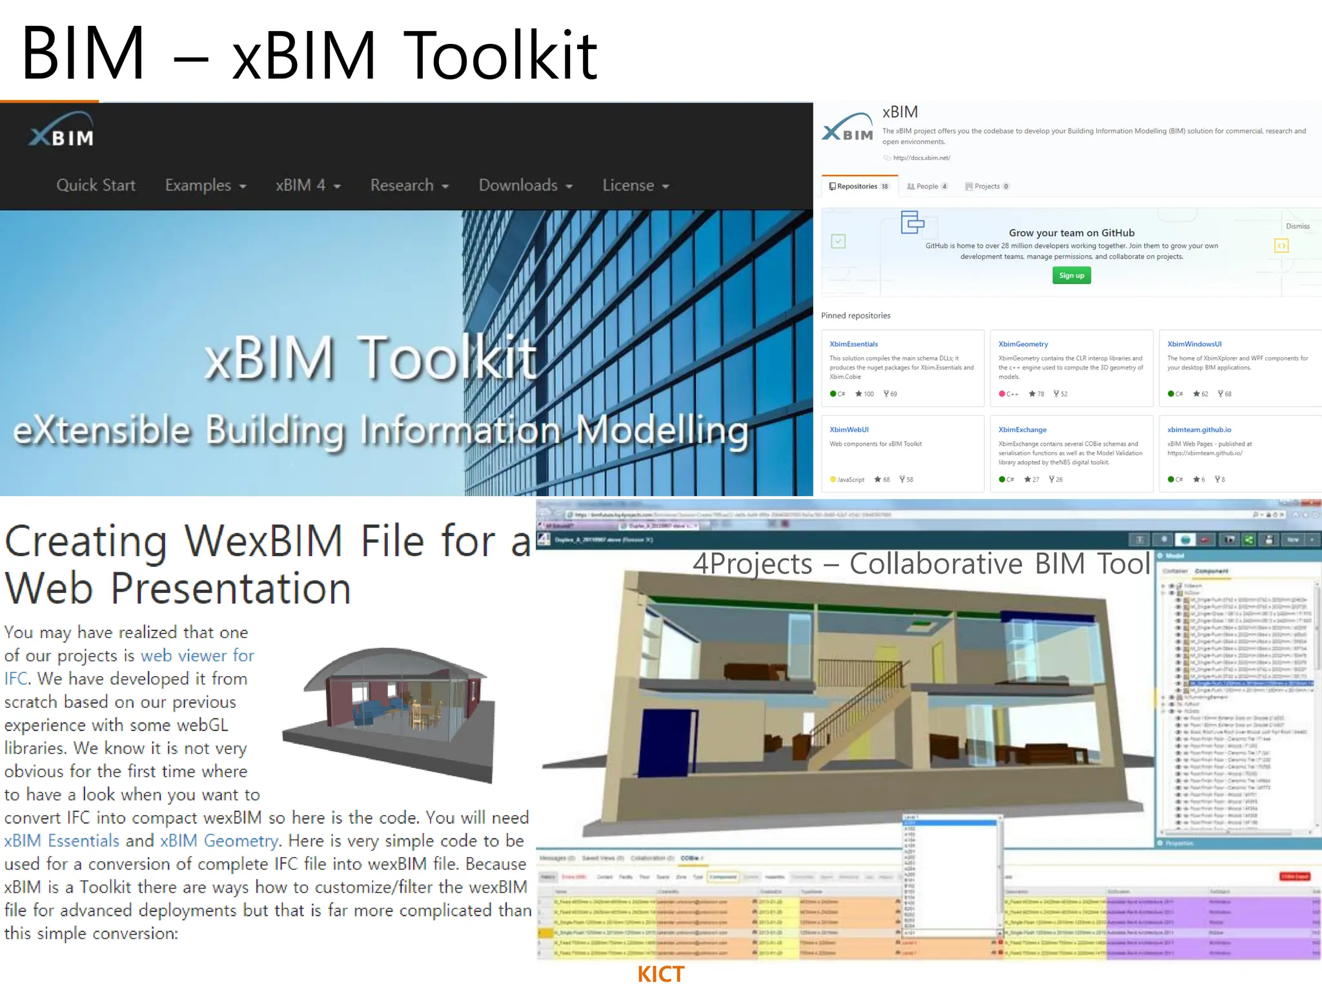Click the green share icon in 4Projects toolbar
The width and height of the screenshot is (1322, 992).
point(1248,540)
